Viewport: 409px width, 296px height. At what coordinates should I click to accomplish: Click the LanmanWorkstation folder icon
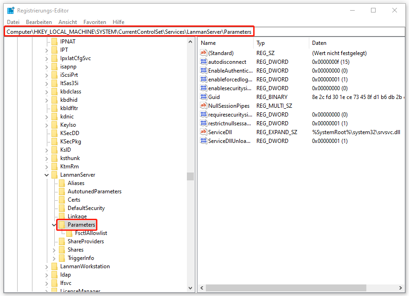pyautogui.click(x=55, y=266)
